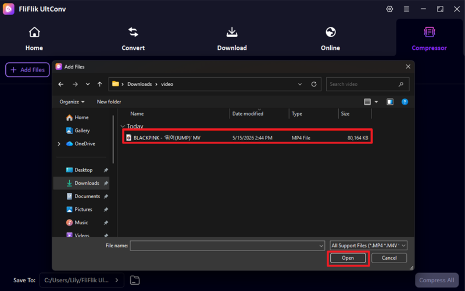Image resolution: width=465 pixels, height=291 pixels.
Task: Open Music in the navigation pane
Action: point(77,222)
